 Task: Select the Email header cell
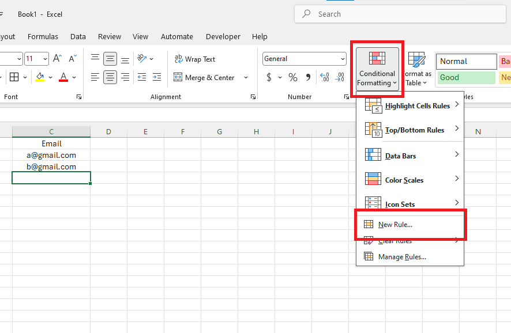click(51, 143)
